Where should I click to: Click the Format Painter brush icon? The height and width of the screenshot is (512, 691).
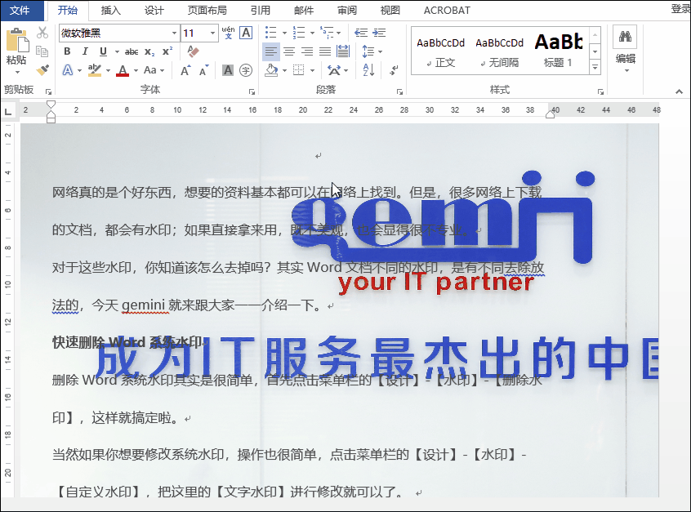pyautogui.click(x=42, y=70)
